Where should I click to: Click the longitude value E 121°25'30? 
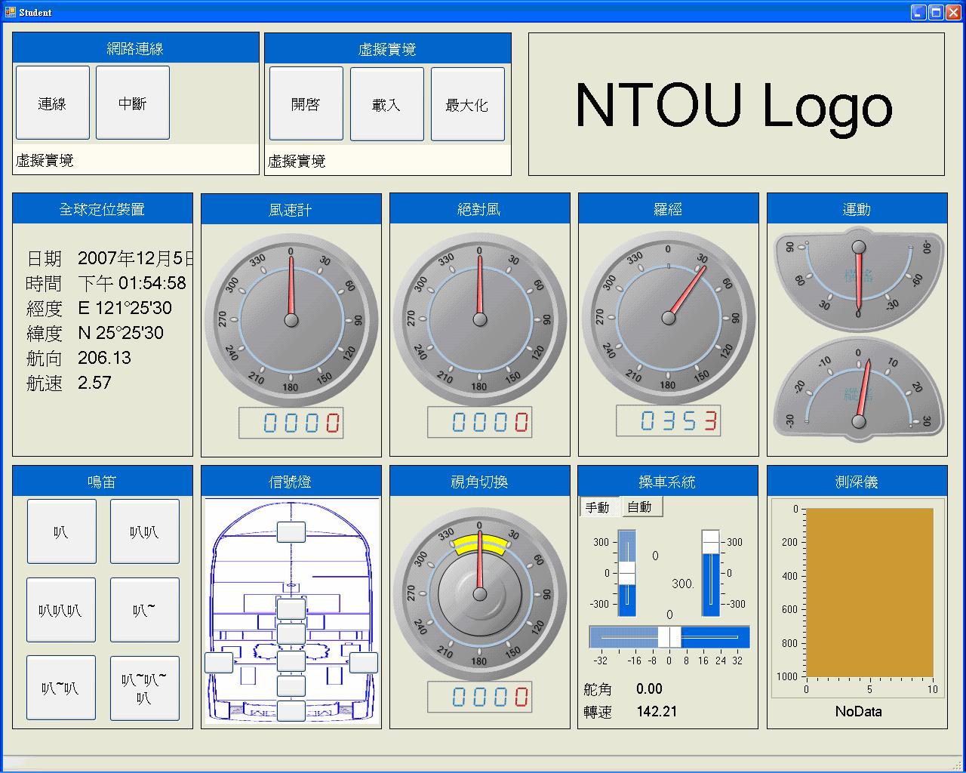tap(125, 308)
